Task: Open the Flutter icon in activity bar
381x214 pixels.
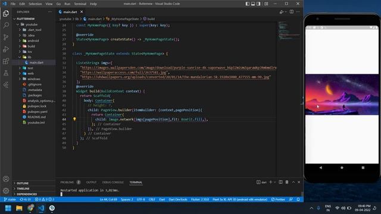Action: tap(6, 84)
